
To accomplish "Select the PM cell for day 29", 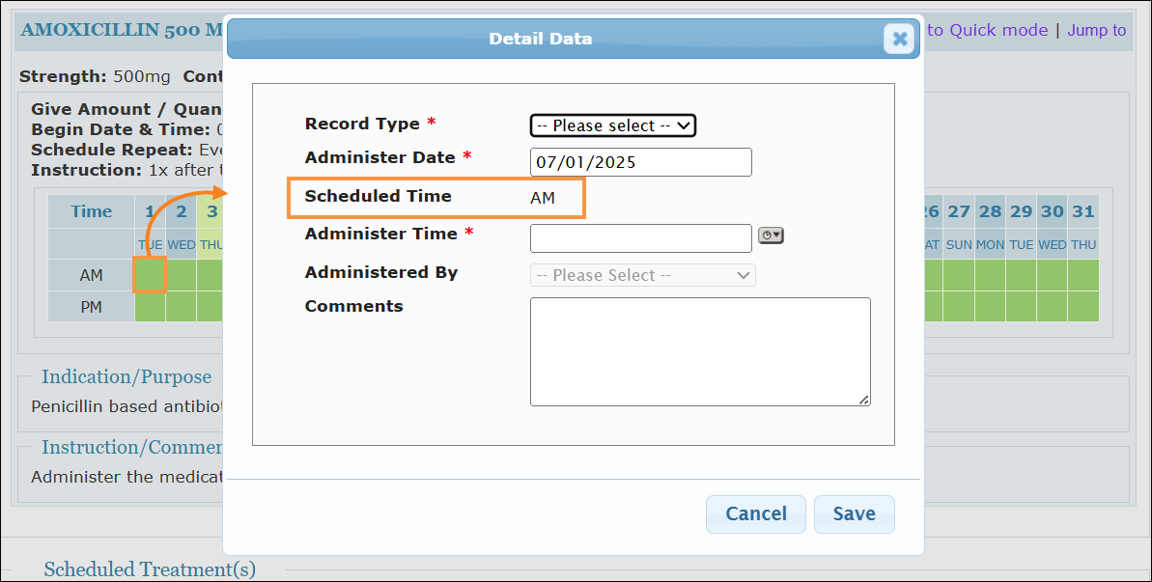I will click(1022, 307).
